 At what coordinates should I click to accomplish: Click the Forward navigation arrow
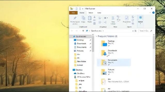77,31
